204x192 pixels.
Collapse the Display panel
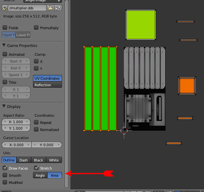(x=4, y=107)
